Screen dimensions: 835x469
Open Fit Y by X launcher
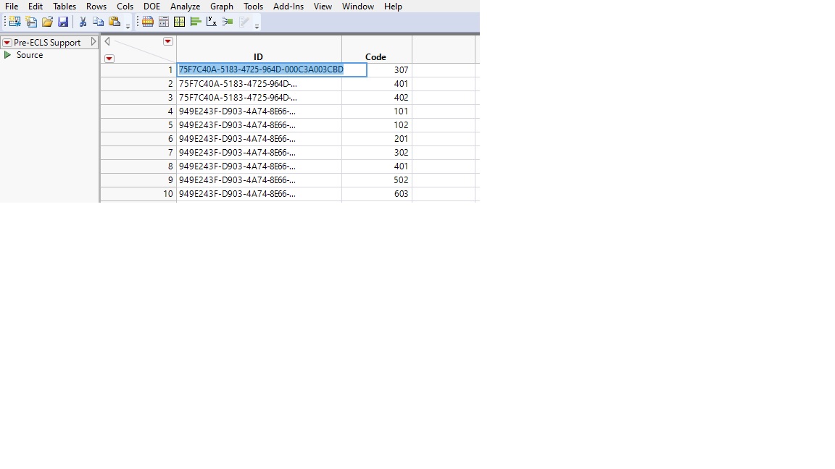coord(211,21)
